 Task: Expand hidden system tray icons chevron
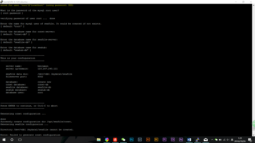point(212,140)
